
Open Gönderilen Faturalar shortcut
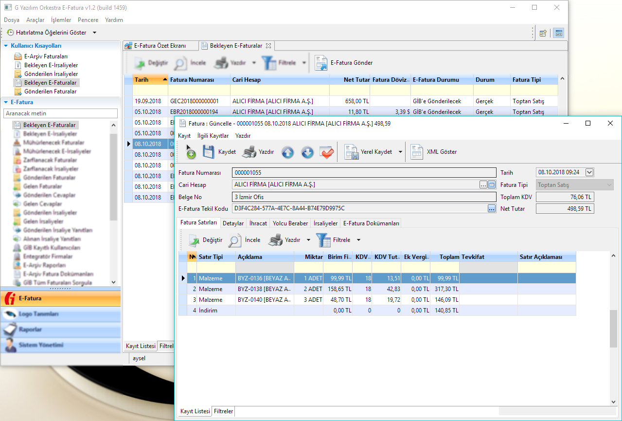50,92
